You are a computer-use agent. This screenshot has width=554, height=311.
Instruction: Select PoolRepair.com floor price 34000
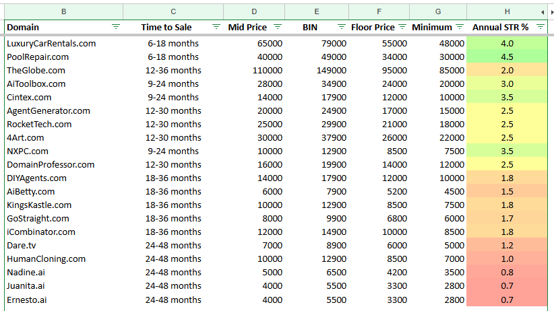tap(379, 57)
